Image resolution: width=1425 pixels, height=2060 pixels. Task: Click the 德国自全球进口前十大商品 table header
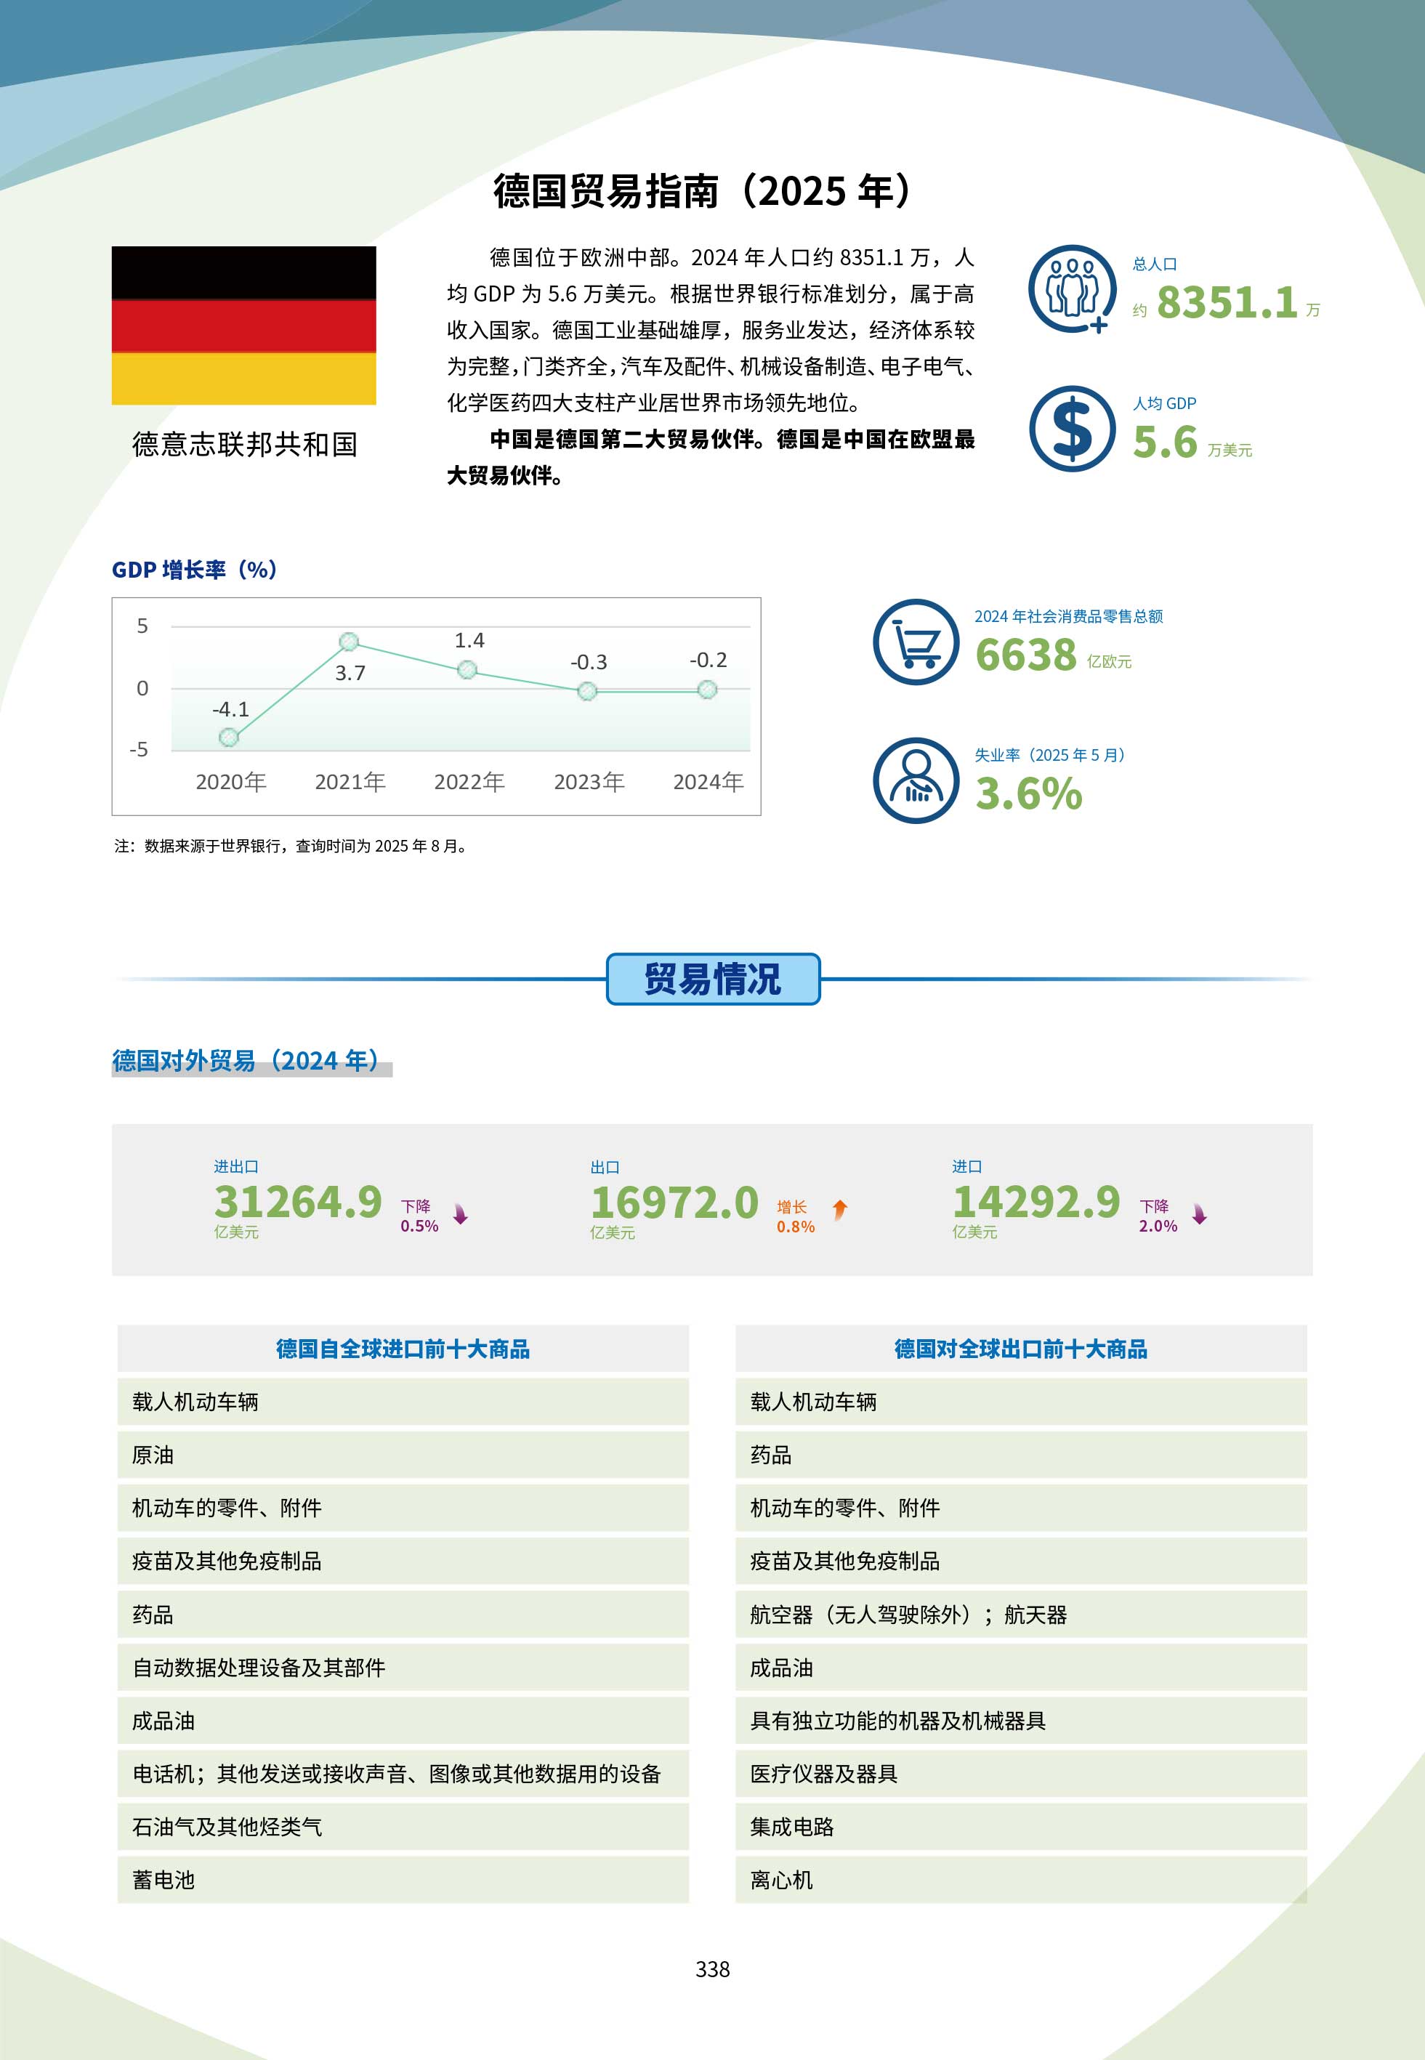tap(403, 1349)
